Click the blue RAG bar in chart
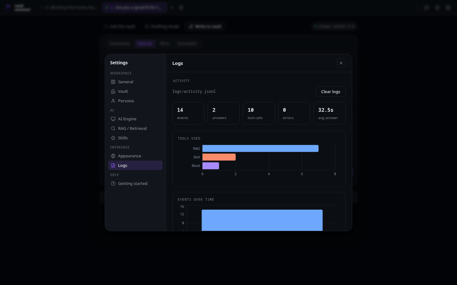 tap(260, 149)
